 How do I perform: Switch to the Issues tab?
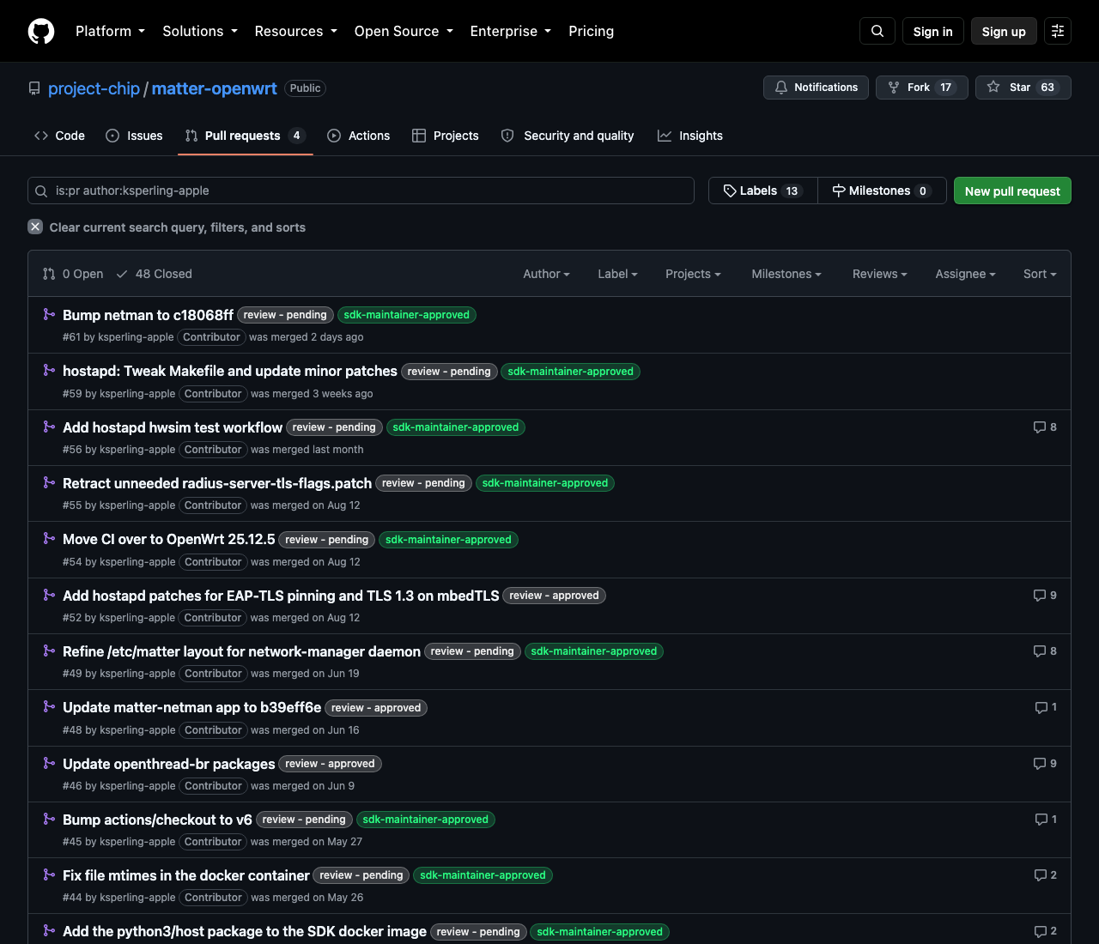pos(134,136)
